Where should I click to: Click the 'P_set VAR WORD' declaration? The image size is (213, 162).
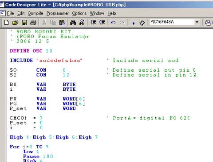[x=43, y=108]
